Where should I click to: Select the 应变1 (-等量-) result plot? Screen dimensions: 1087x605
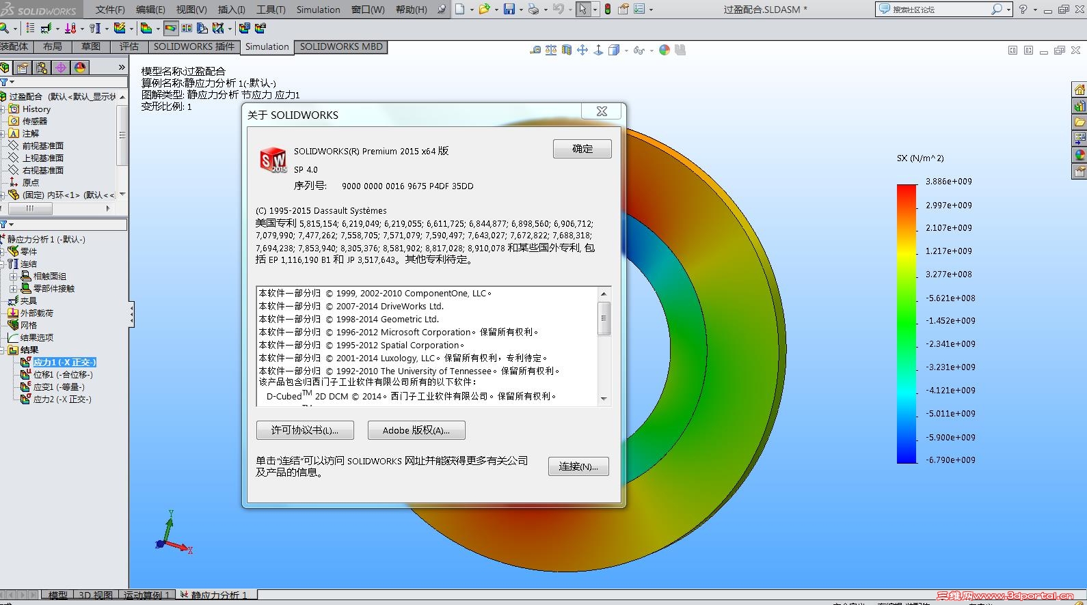tap(59, 386)
